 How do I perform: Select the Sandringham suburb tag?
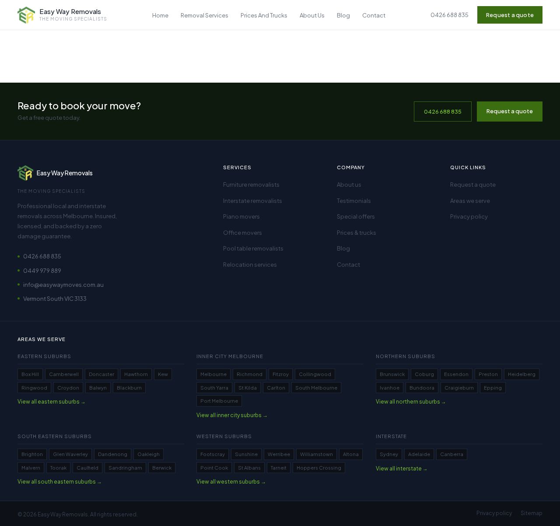[x=125, y=468]
